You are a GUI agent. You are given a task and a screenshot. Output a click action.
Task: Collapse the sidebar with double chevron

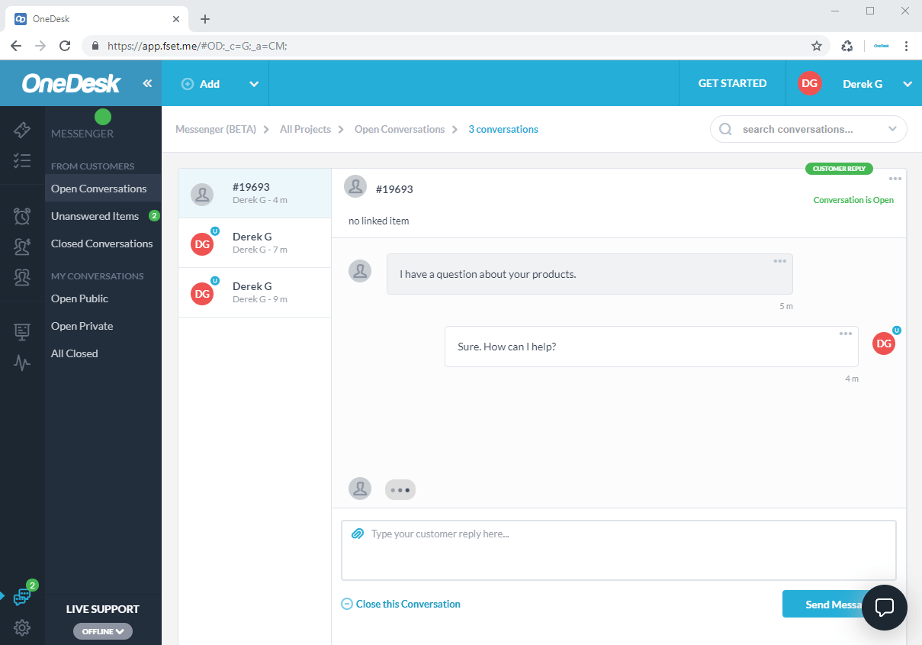click(147, 83)
